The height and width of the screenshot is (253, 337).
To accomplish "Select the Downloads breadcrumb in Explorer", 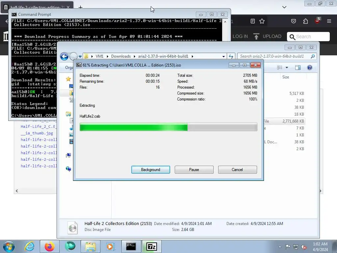I will pos(121,56).
